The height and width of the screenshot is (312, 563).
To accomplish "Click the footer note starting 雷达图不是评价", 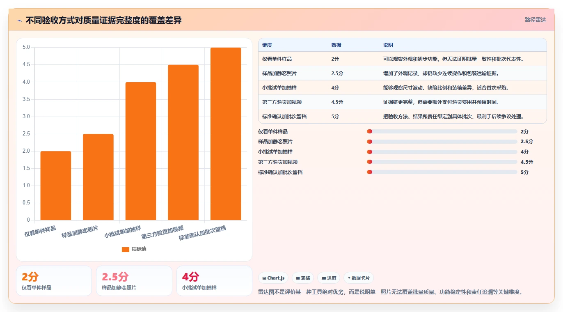I will pos(390,292).
